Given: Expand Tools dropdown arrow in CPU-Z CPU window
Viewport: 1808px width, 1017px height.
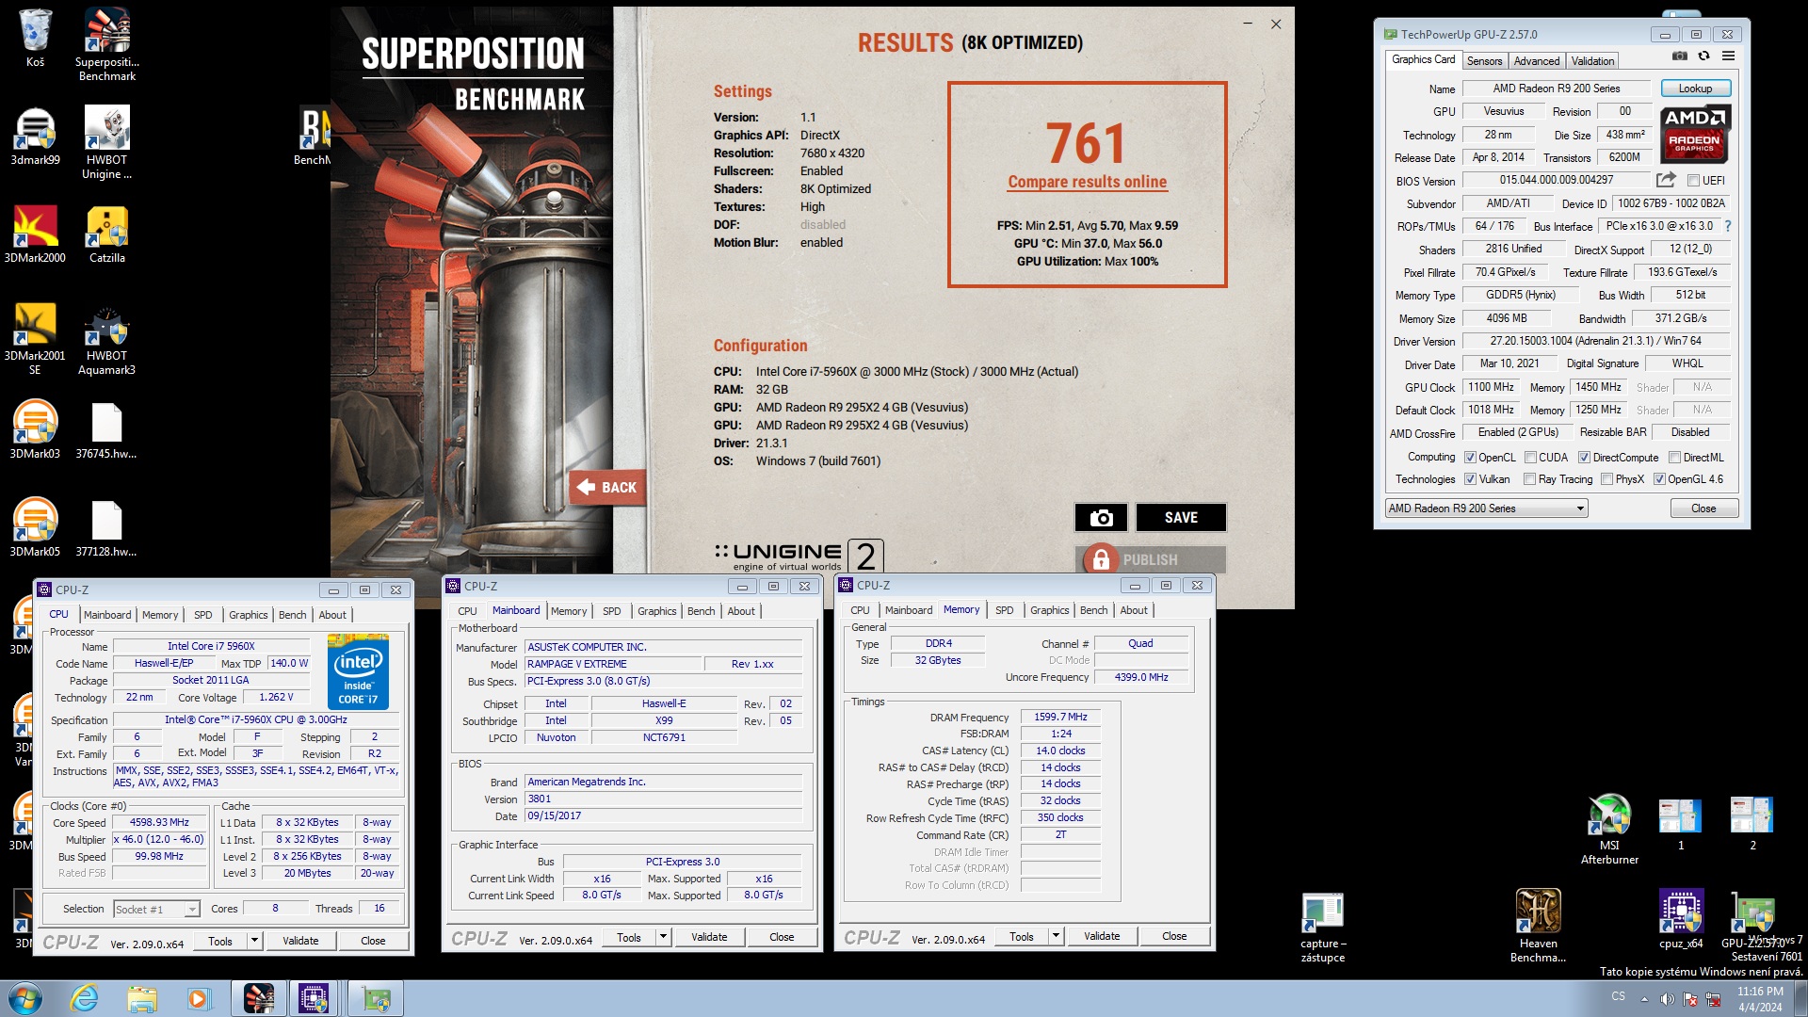Looking at the screenshot, I should coord(254,940).
